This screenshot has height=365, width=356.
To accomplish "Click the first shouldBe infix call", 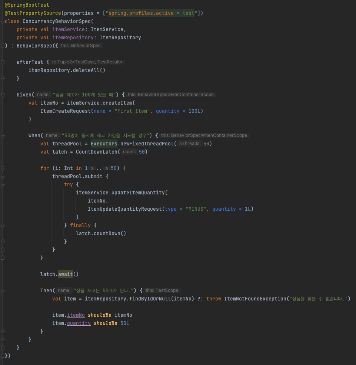I will coord(100,315).
